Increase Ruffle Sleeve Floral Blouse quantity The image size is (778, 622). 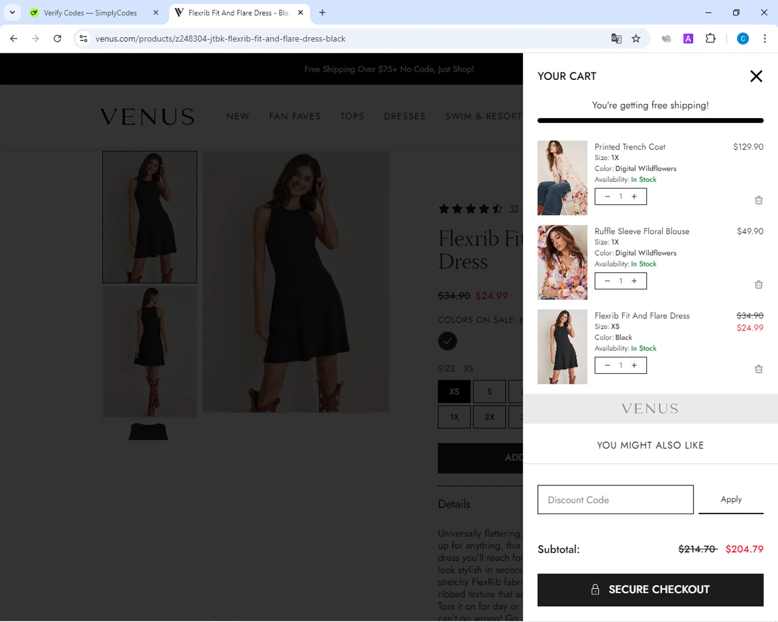634,281
